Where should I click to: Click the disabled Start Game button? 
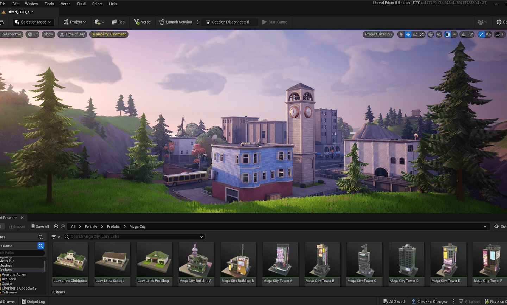275,22
